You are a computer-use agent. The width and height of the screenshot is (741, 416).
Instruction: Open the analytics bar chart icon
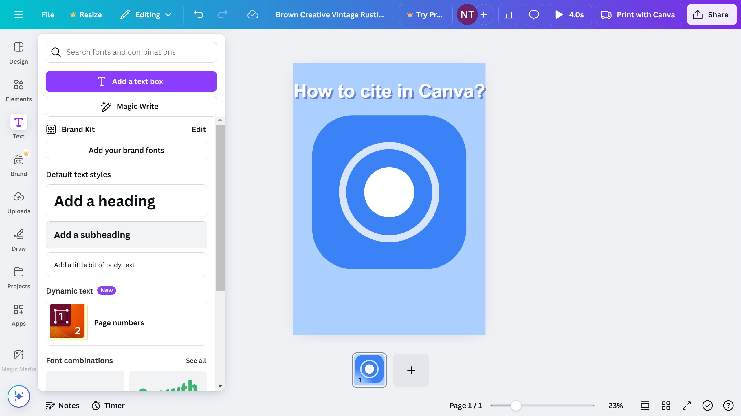click(509, 14)
